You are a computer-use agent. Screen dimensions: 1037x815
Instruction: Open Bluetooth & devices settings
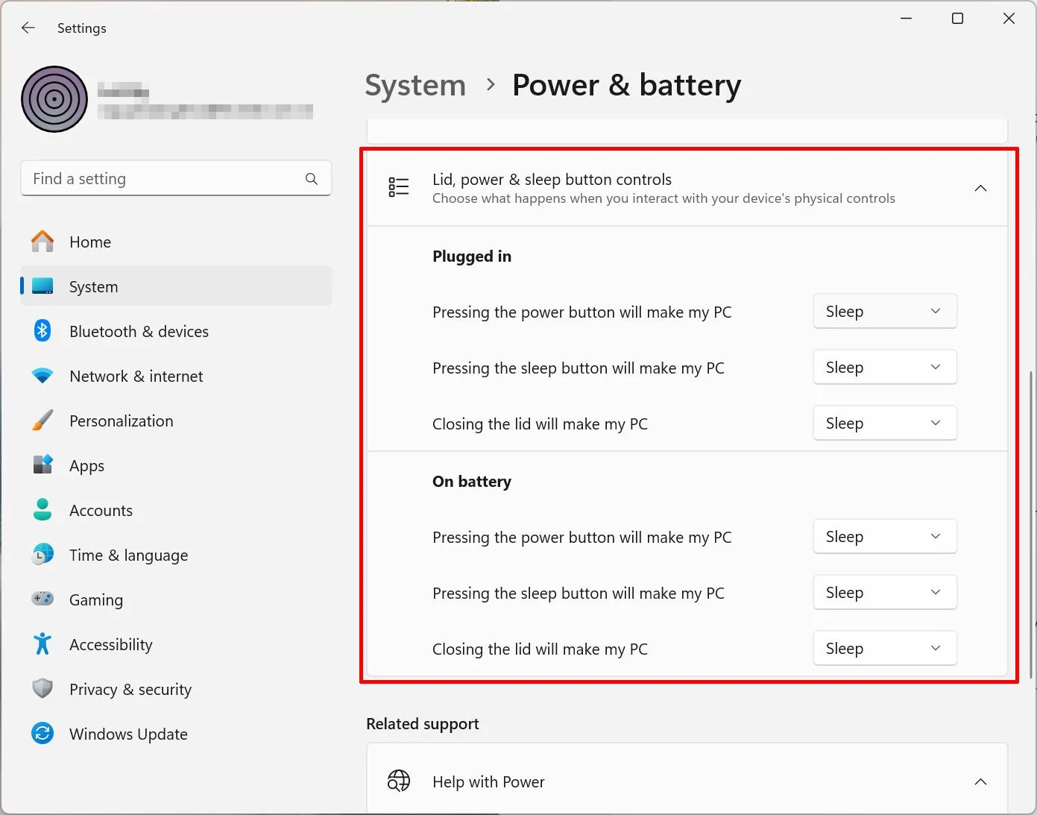click(x=139, y=331)
